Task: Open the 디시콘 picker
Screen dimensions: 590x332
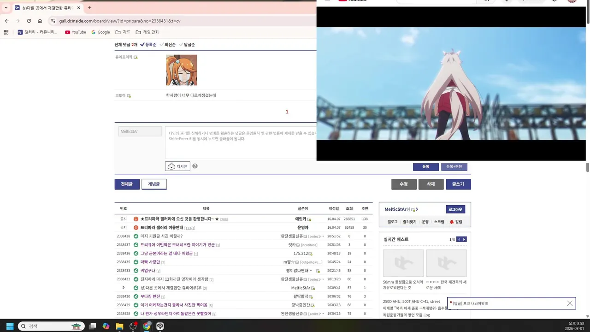Action: (177, 166)
